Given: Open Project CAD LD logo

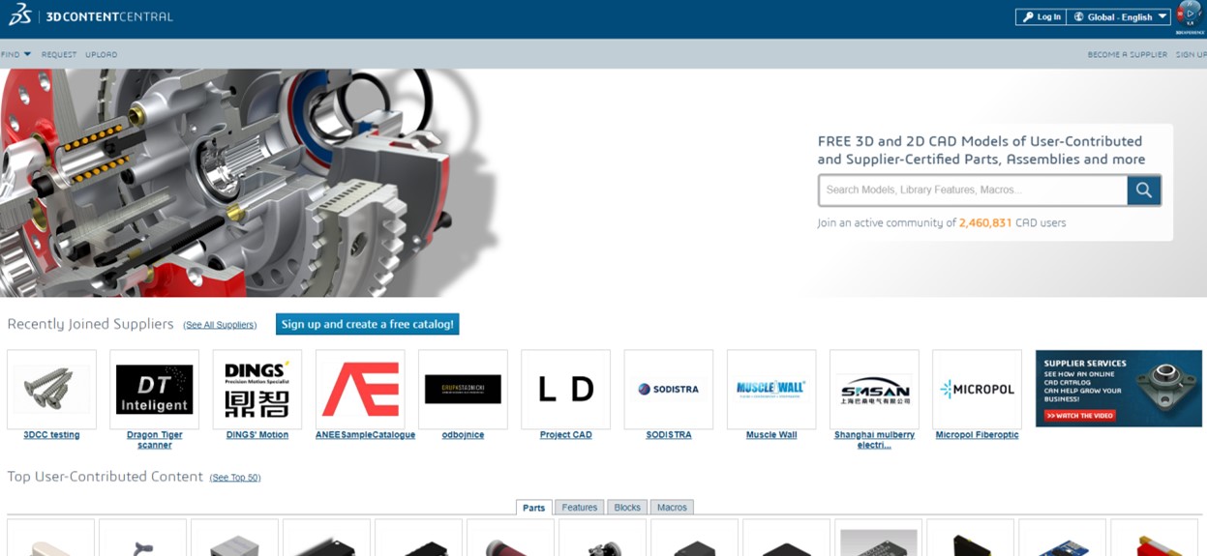Looking at the screenshot, I should [565, 390].
